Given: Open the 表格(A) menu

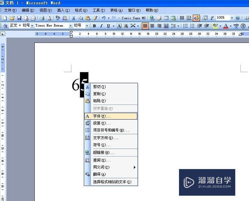Looking at the screenshot, I should tap(117, 10).
